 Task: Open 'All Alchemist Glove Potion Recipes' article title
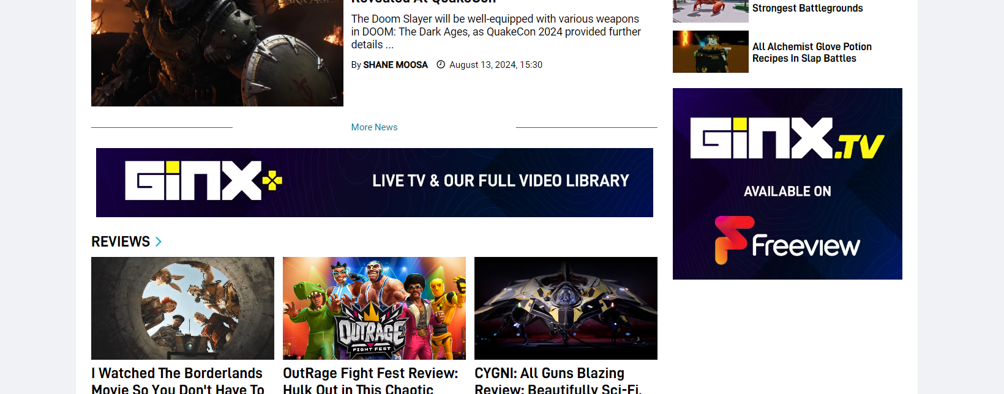812,53
